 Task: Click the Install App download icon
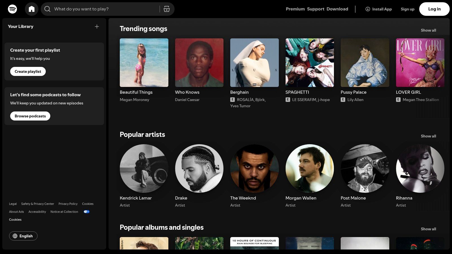tap(368, 9)
